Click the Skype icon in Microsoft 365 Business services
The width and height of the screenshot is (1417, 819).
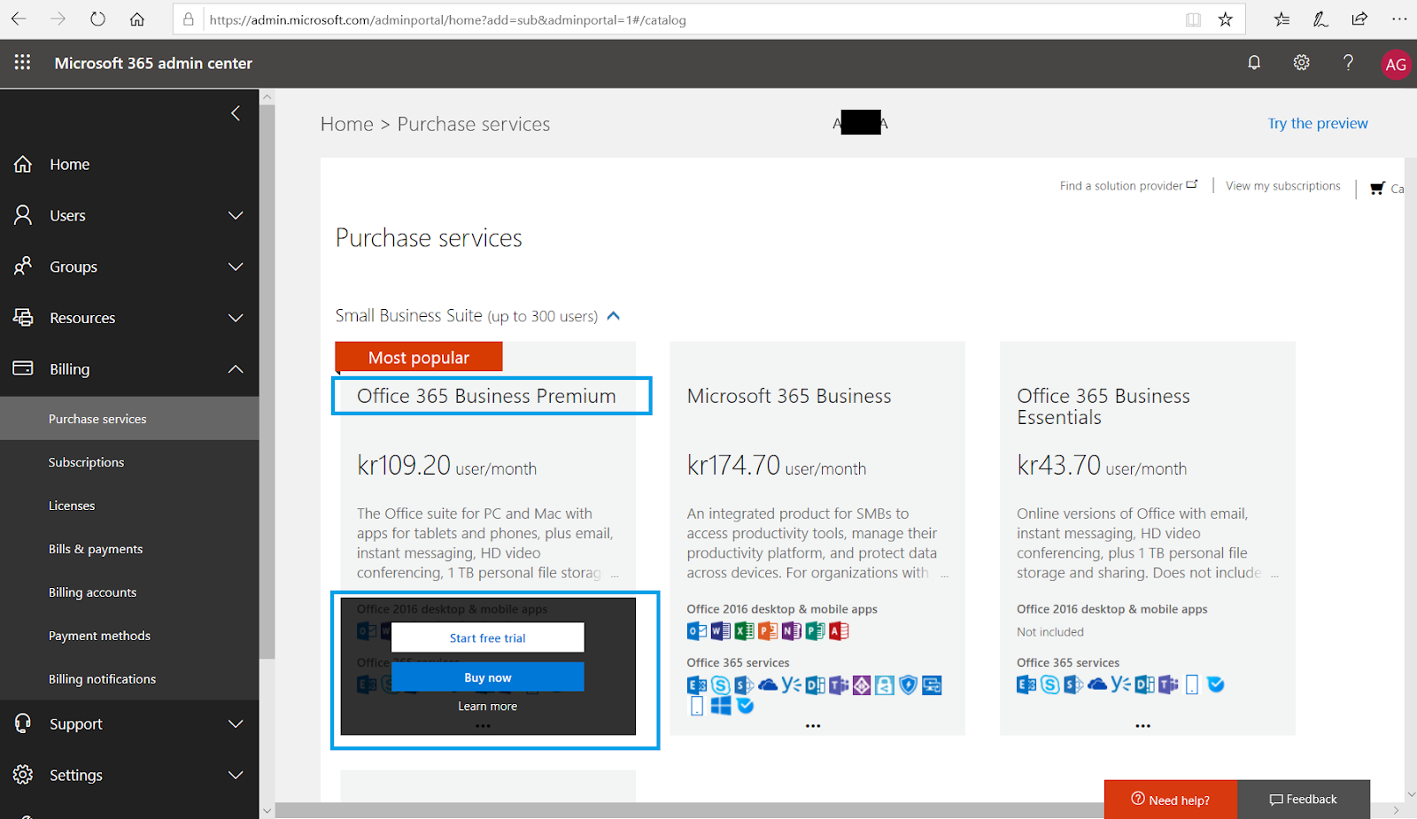[721, 685]
